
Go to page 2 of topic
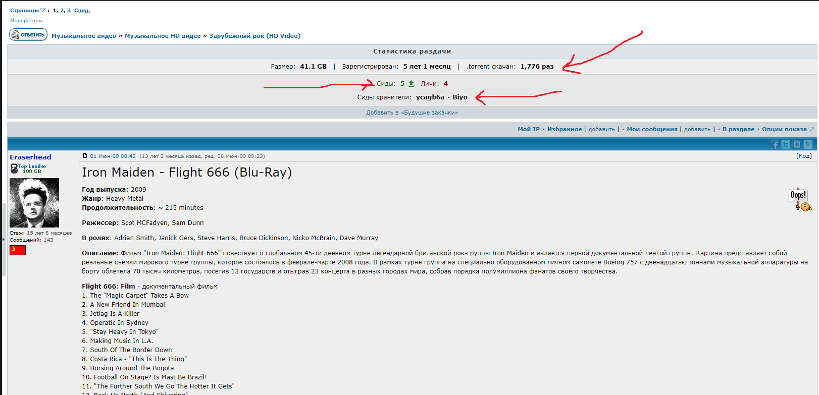(x=62, y=11)
